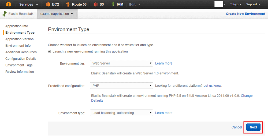Go to Application Version step
The height and width of the screenshot is (140, 268).
(x=19, y=39)
